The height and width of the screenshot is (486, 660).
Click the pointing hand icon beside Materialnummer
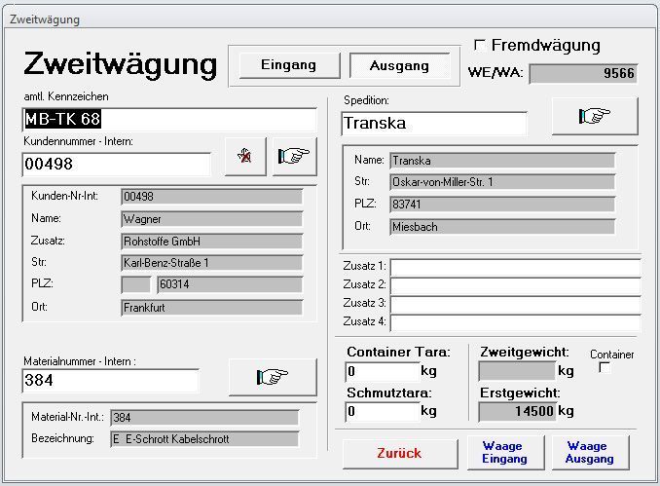[273, 377]
